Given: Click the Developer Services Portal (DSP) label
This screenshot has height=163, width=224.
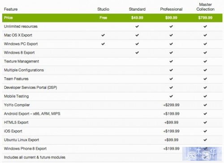Looking at the screenshot, I should coord(30,88).
